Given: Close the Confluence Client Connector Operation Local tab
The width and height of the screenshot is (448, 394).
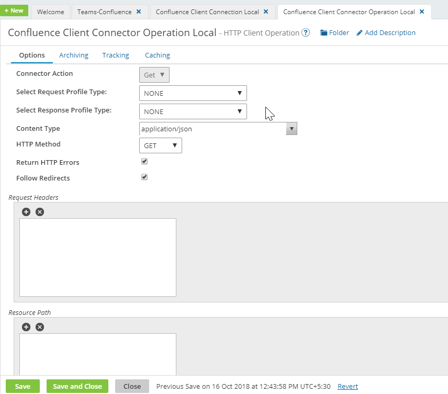Looking at the screenshot, I should click(422, 12).
